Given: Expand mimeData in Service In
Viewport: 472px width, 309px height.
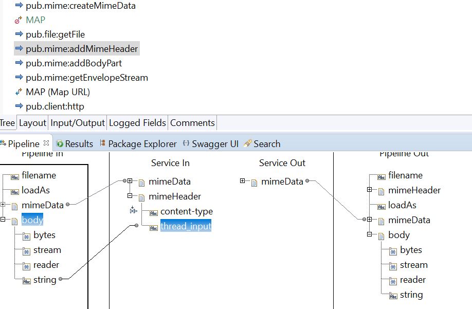Looking at the screenshot, I should 130,181.
